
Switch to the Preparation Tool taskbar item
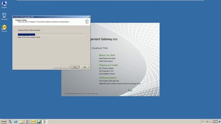(x=45, y=122)
